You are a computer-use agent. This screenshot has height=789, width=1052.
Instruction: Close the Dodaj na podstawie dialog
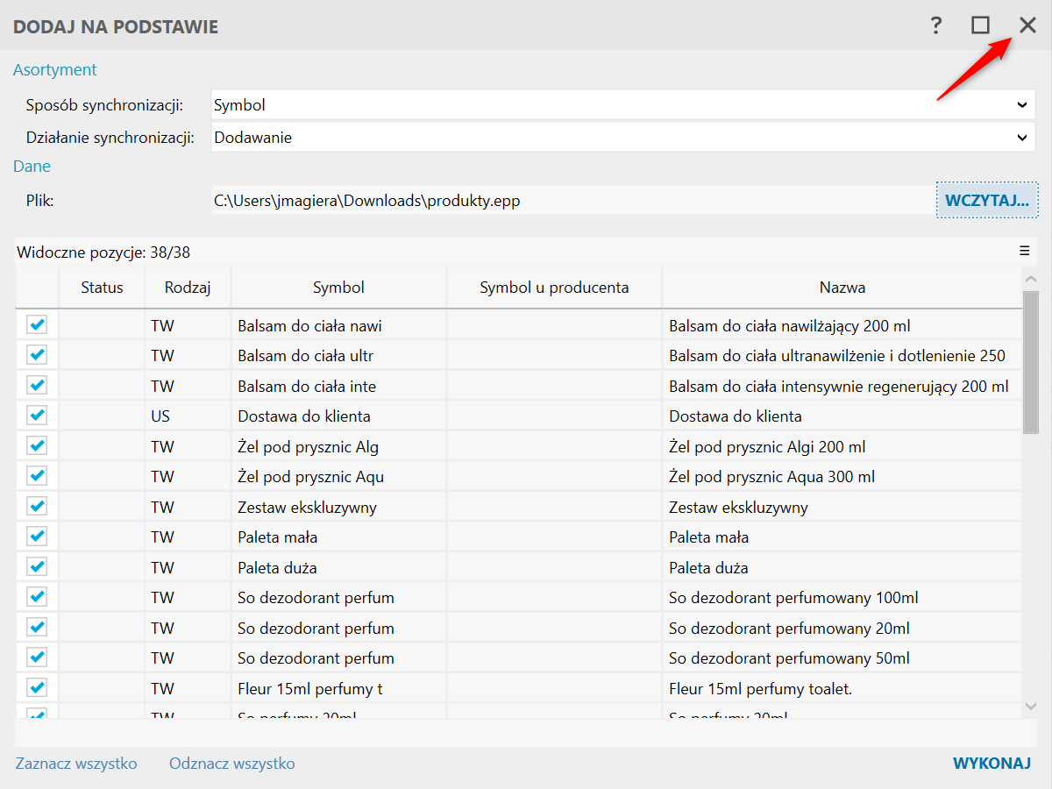pyautogui.click(x=1027, y=25)
